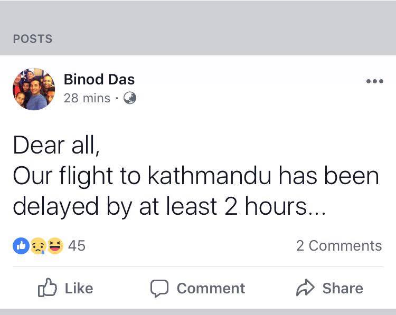
Task: Open the Binod Das profile name link
Action: [99, 80]
